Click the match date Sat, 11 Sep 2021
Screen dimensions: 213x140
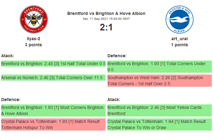(106, 19)
